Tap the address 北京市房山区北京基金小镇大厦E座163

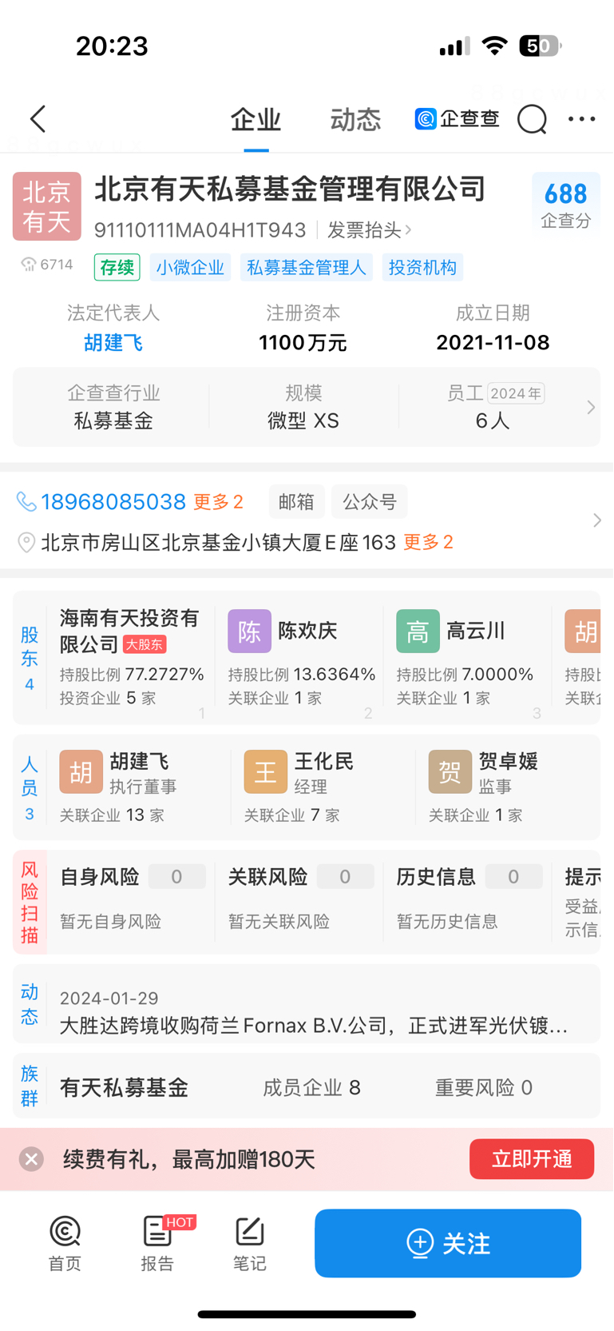point(219,543)
